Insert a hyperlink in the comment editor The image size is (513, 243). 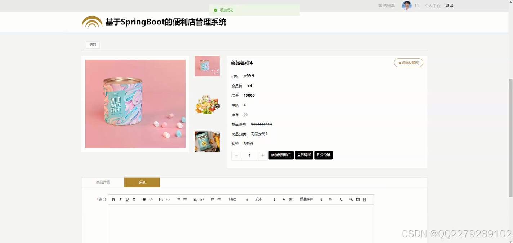click(351, 199)
